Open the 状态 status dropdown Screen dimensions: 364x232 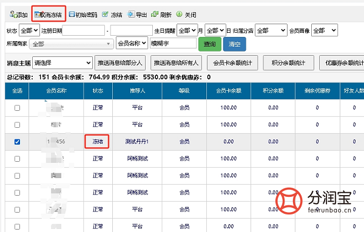(29, 30)
